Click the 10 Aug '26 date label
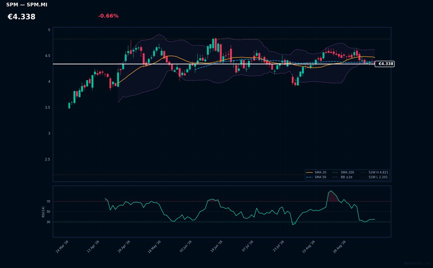Viewport: 433px width, 268px height. 309,247
